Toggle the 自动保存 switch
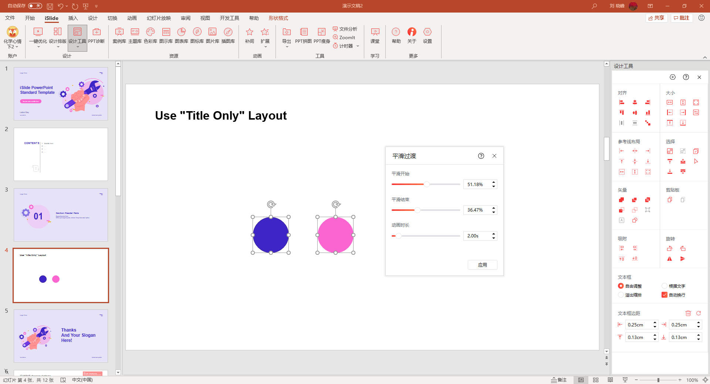This screenshot has width=710, height=384. (35, 6)
